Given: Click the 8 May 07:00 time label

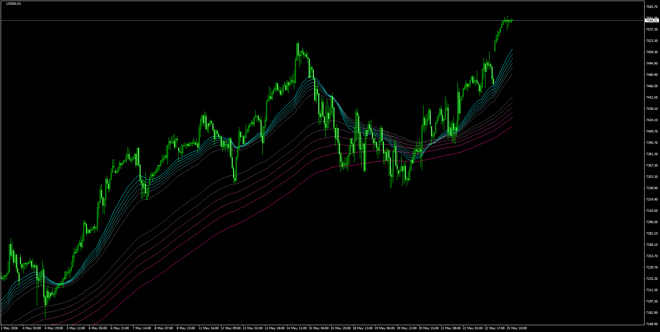Looking at the screenshot, I should coord(164,328).
